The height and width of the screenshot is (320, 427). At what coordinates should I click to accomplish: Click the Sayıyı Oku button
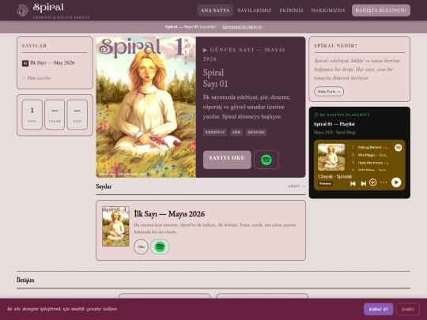pos(227,160)
